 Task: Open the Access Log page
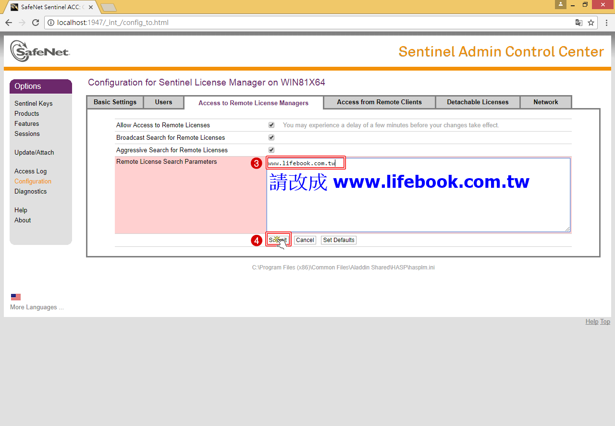31,171
